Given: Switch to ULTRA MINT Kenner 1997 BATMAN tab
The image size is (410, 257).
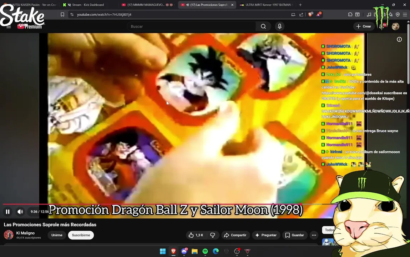Looking at the screenshot, I should pos(266,5).
